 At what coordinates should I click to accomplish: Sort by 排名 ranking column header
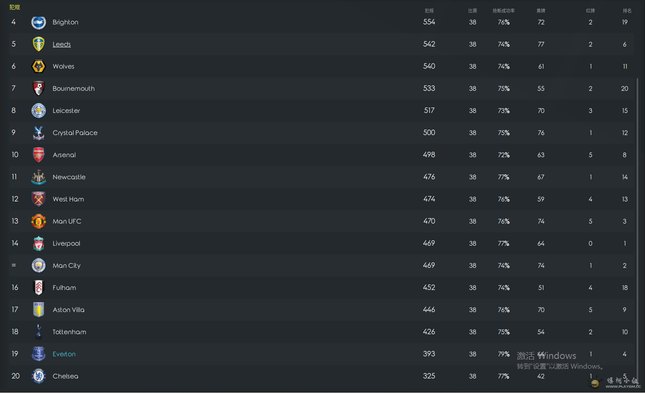pos(627,11)
